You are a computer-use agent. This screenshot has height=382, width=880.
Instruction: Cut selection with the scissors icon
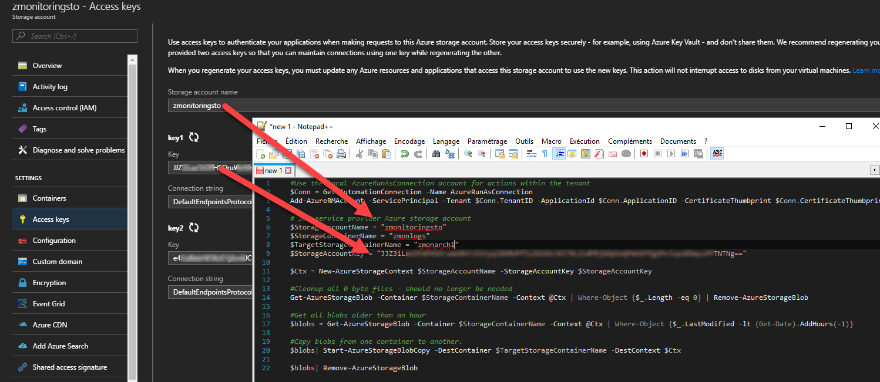click(x=359, y=154)
